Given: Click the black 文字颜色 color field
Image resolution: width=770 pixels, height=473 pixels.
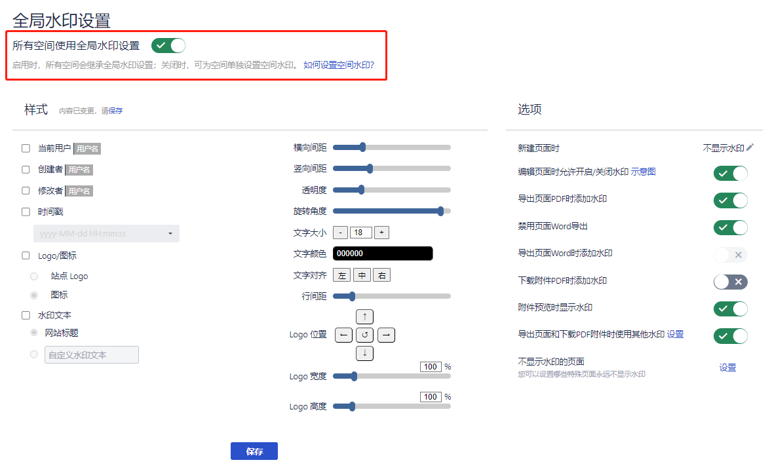Looking at the screenshot, I should pos(383,254).
